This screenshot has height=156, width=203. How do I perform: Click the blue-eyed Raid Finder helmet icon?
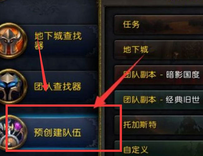pos(12,86)
